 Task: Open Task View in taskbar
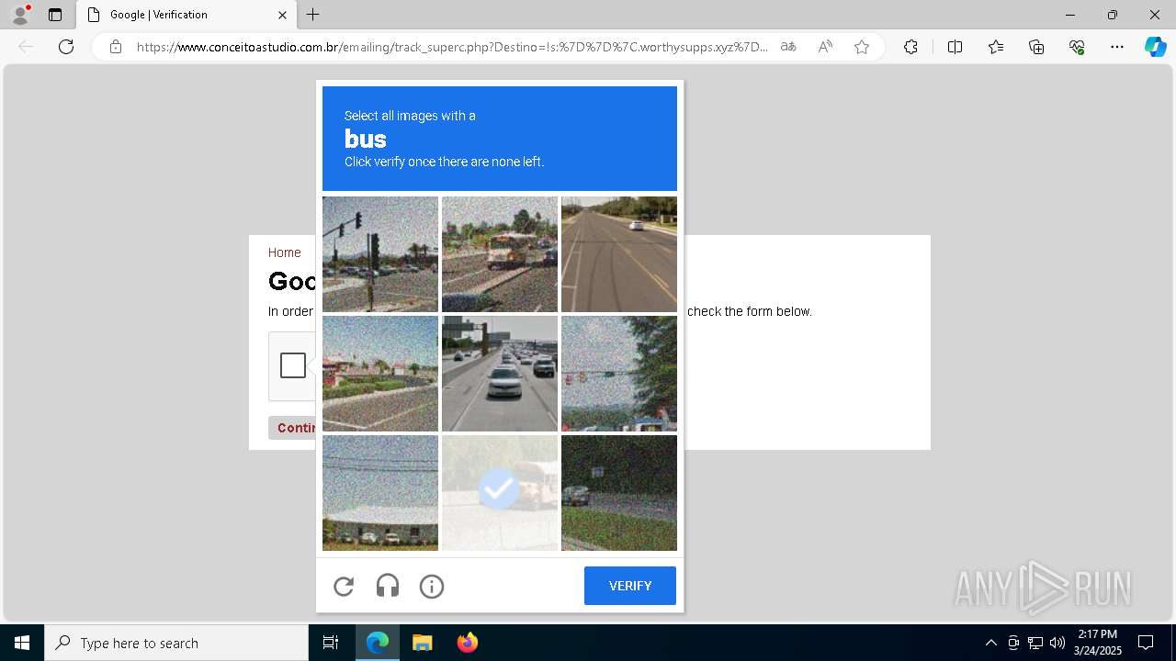[331, 643]
